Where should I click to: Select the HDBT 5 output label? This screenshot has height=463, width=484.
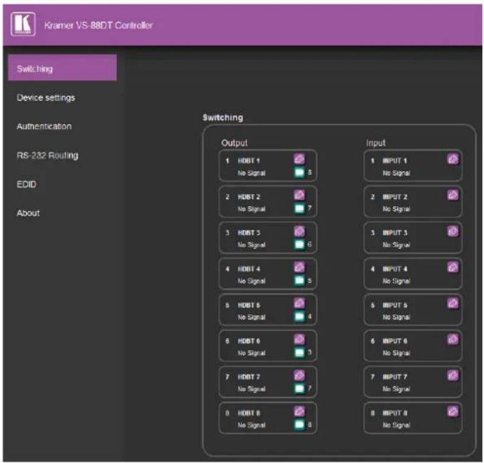(x=249, y=305)
